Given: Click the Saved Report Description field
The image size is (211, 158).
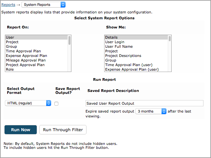Looking at the screenshot, I should click(x=144, y=103).
